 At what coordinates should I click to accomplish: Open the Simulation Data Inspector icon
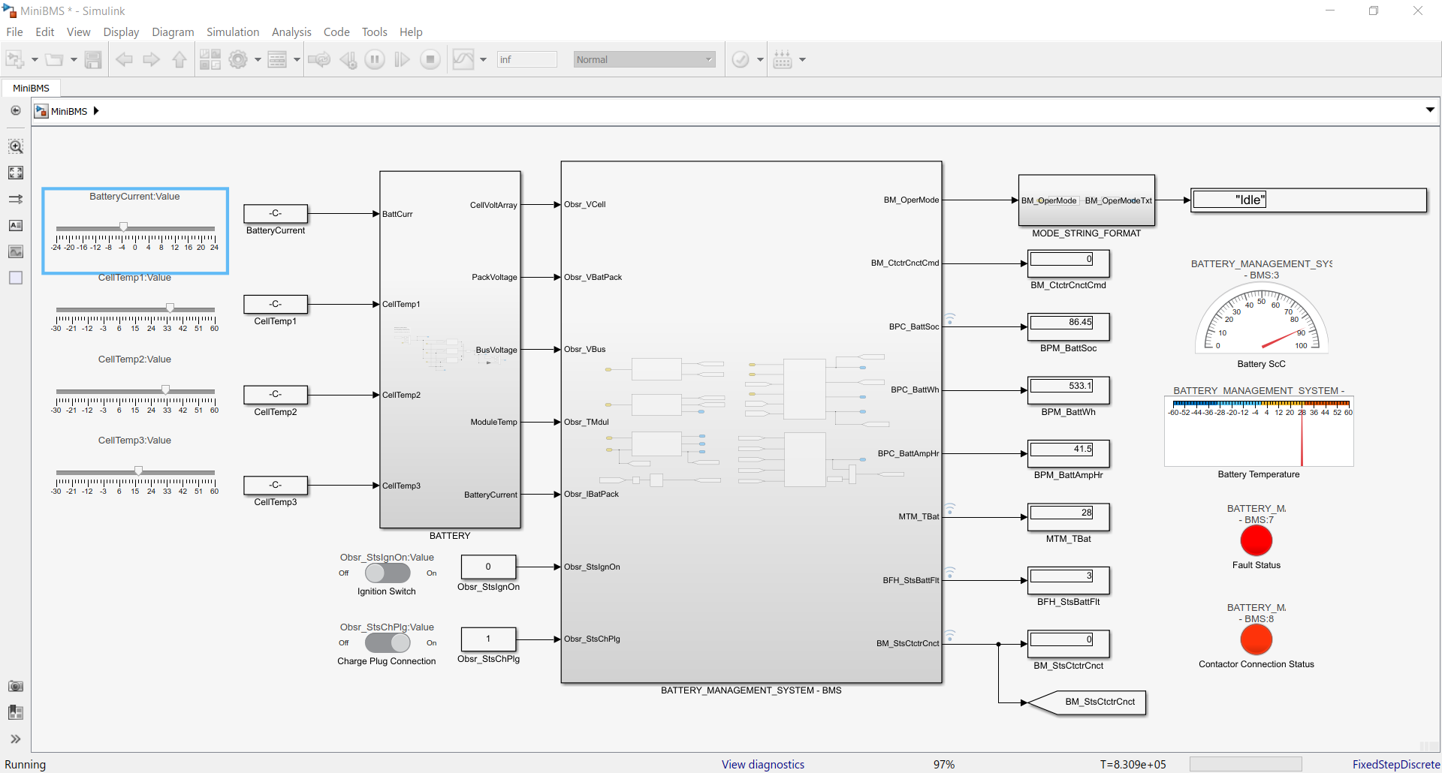pos(463,59)
